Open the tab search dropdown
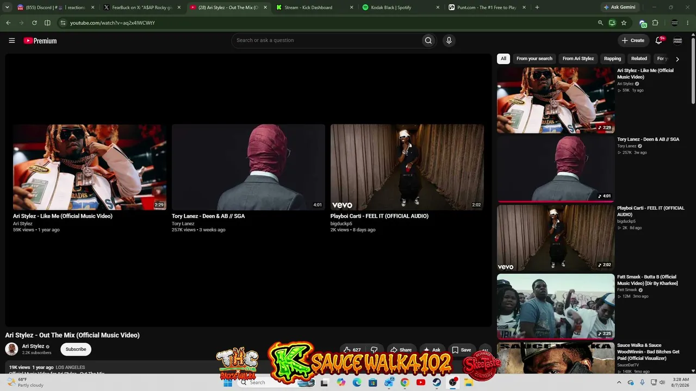Image resolution: width=696 pixels, height=391 pixels. click(x=7, y=8)
